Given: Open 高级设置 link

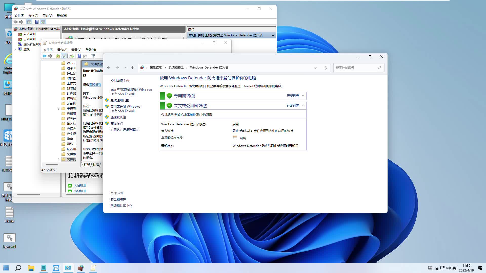Looking at the screenshot, I should pyautogui.click(x=117, y=124).
